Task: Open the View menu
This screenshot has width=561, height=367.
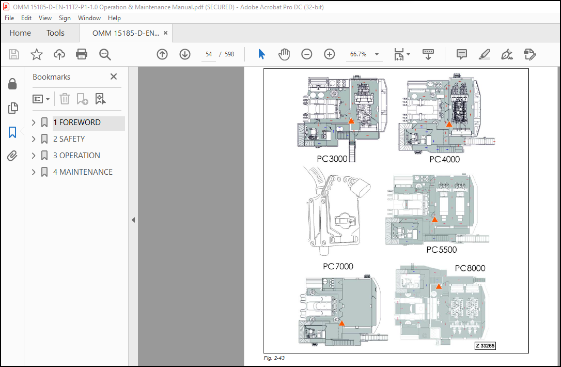Action: point(45,18)
